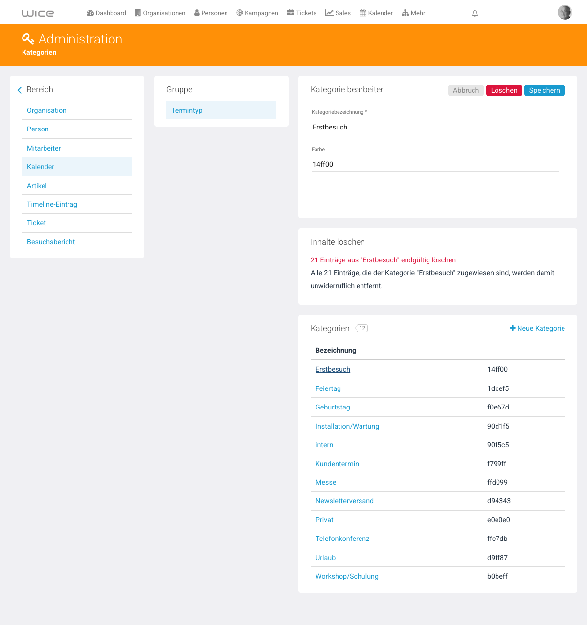Add a Neue Kategorie with the plus icon
The height and width of the screenshot is (625, 587).
coord(537,328)
